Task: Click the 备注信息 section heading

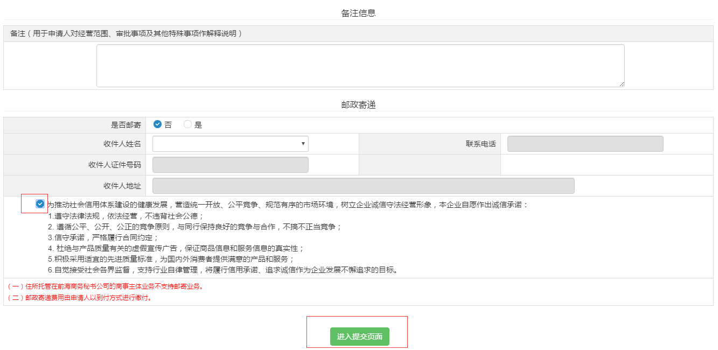Action: (x=358, y=13)
